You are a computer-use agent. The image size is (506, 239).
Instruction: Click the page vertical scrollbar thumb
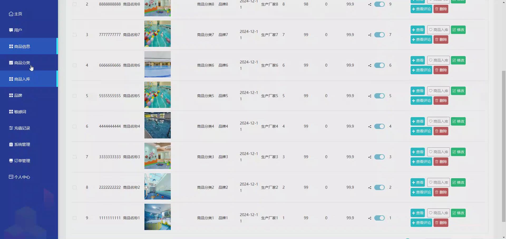[x=504, y=146]
